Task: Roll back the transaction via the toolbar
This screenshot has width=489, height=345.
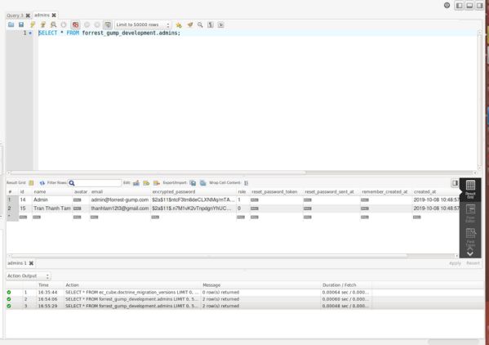Action: point(97,25)
